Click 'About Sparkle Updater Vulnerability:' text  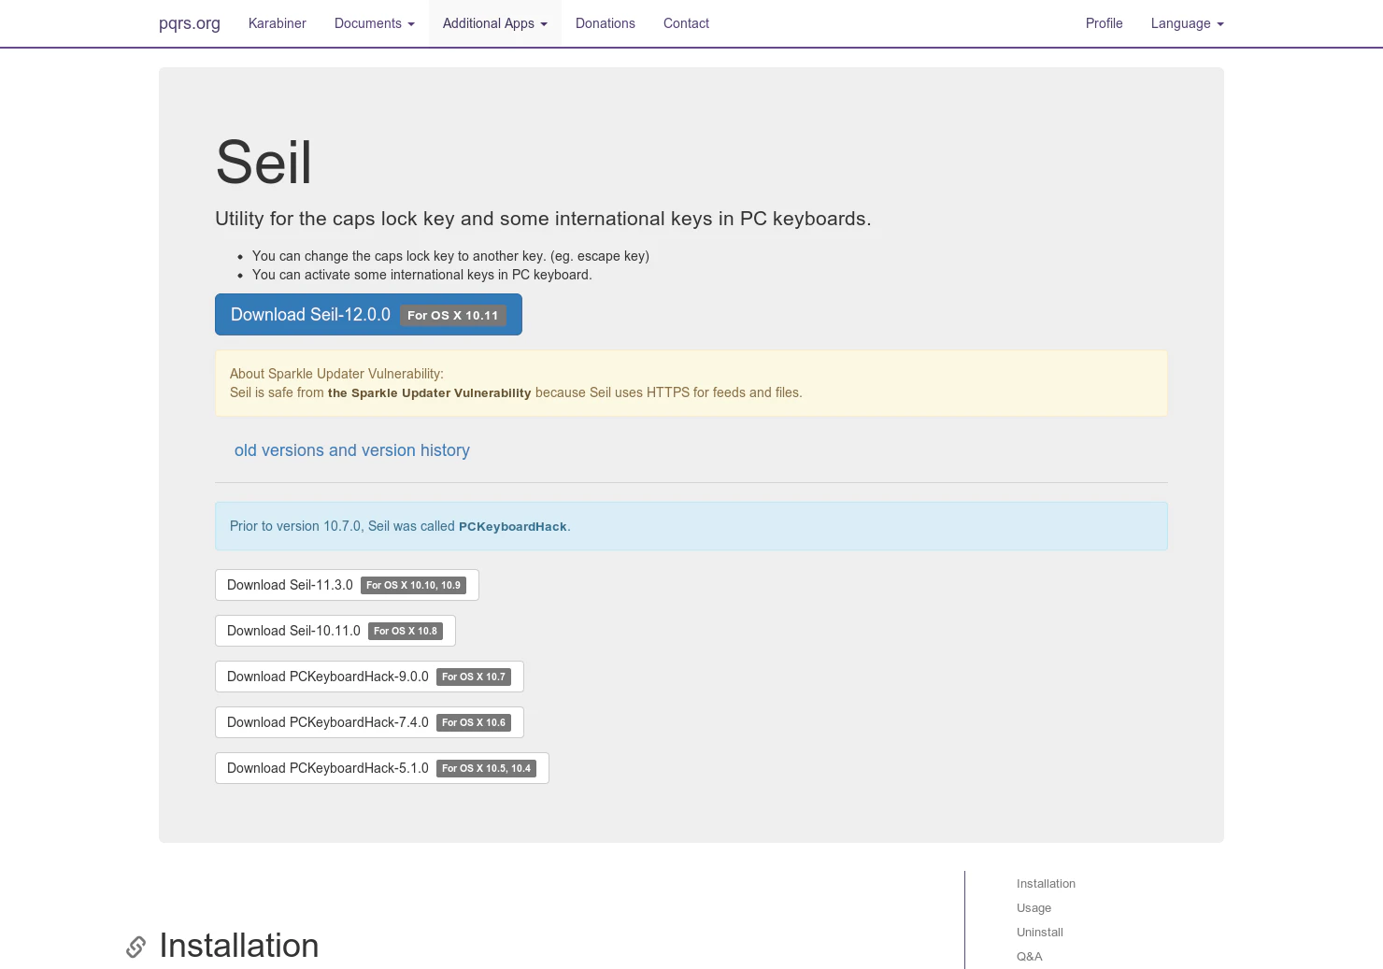336,374
